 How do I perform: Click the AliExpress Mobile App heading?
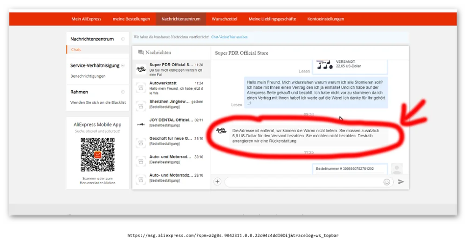click(97, 125)
